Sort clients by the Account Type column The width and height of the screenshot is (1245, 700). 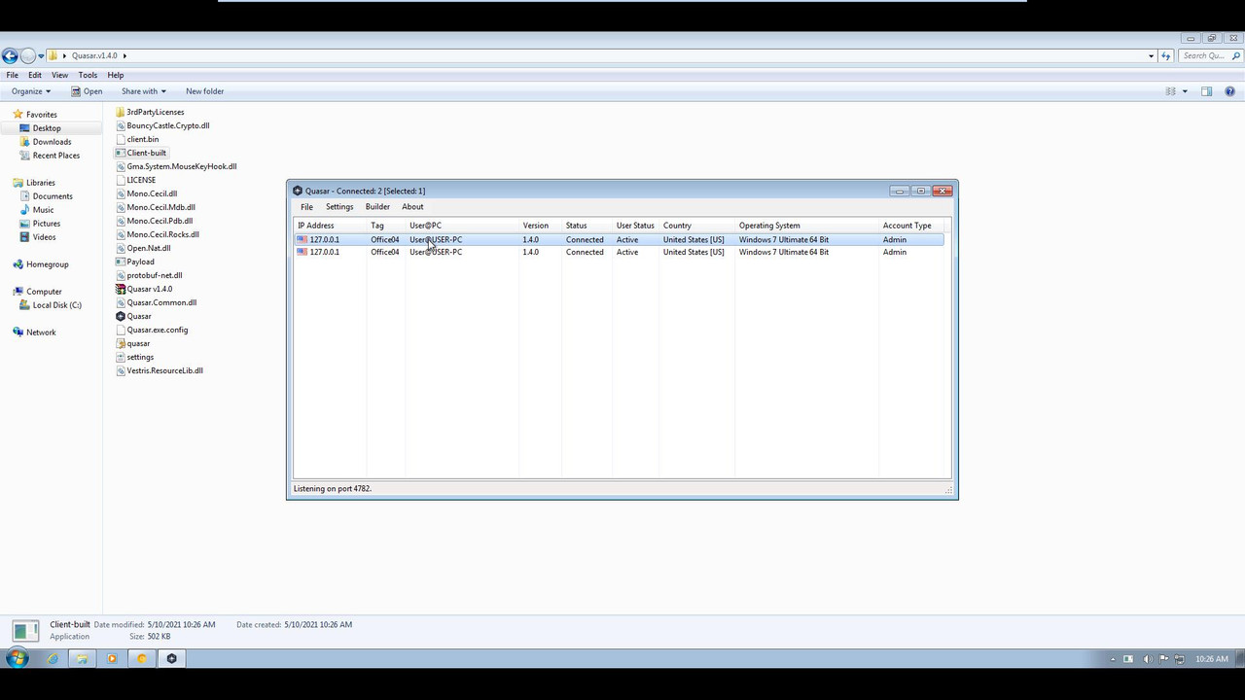pos(910,226)
